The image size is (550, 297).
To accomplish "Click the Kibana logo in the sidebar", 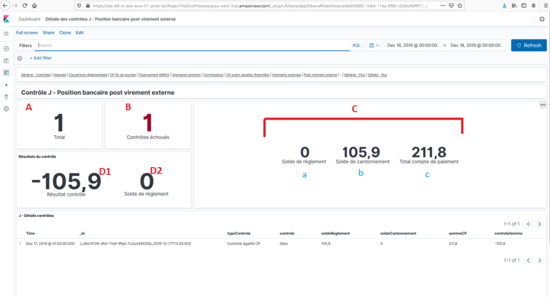I will [x=6, y=20].
